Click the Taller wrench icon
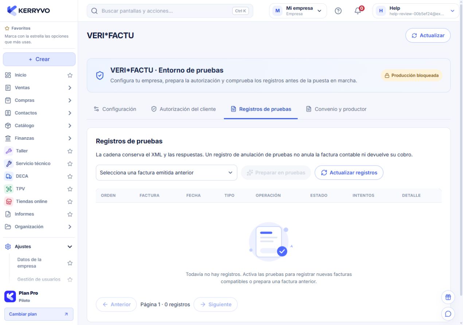The height and width of the screenshot is (325, 463). 8,151
